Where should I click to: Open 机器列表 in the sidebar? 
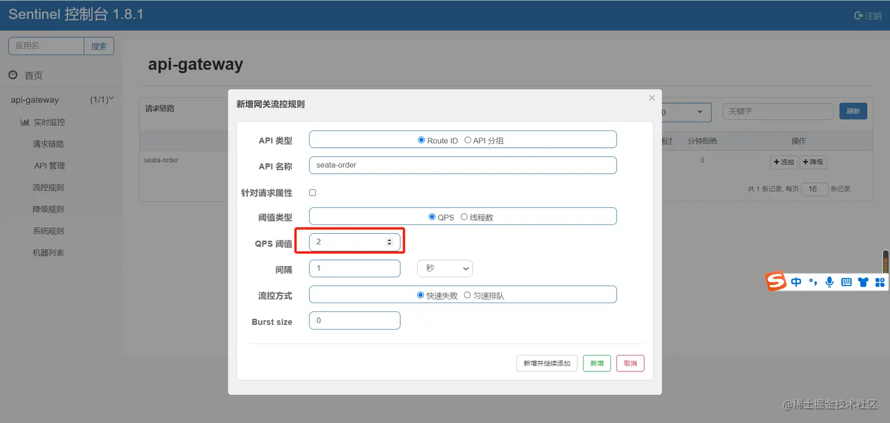(48, 253)
